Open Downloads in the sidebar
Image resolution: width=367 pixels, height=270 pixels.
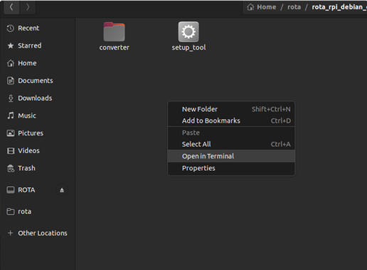coord(38,98)
